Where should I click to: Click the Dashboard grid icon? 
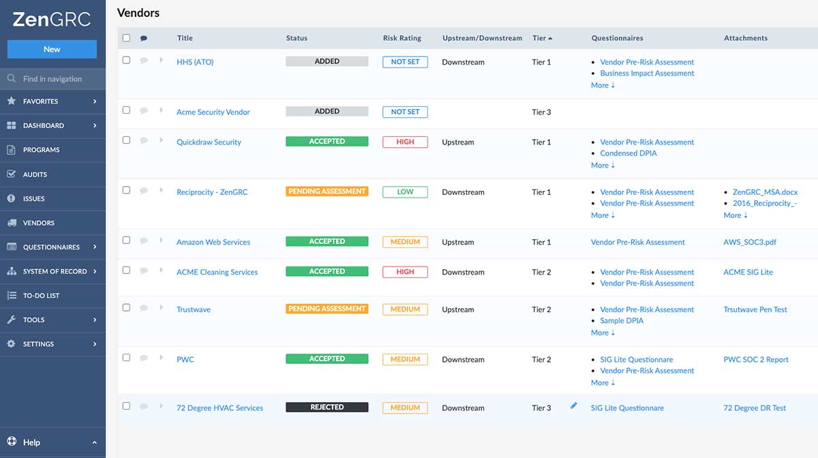tap(11, 125)
